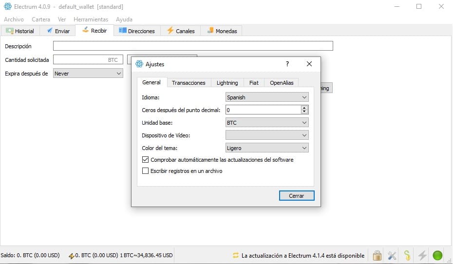453x264 pixels.
Task: Go to the Canales tab
Action: (x=181, y=31)
